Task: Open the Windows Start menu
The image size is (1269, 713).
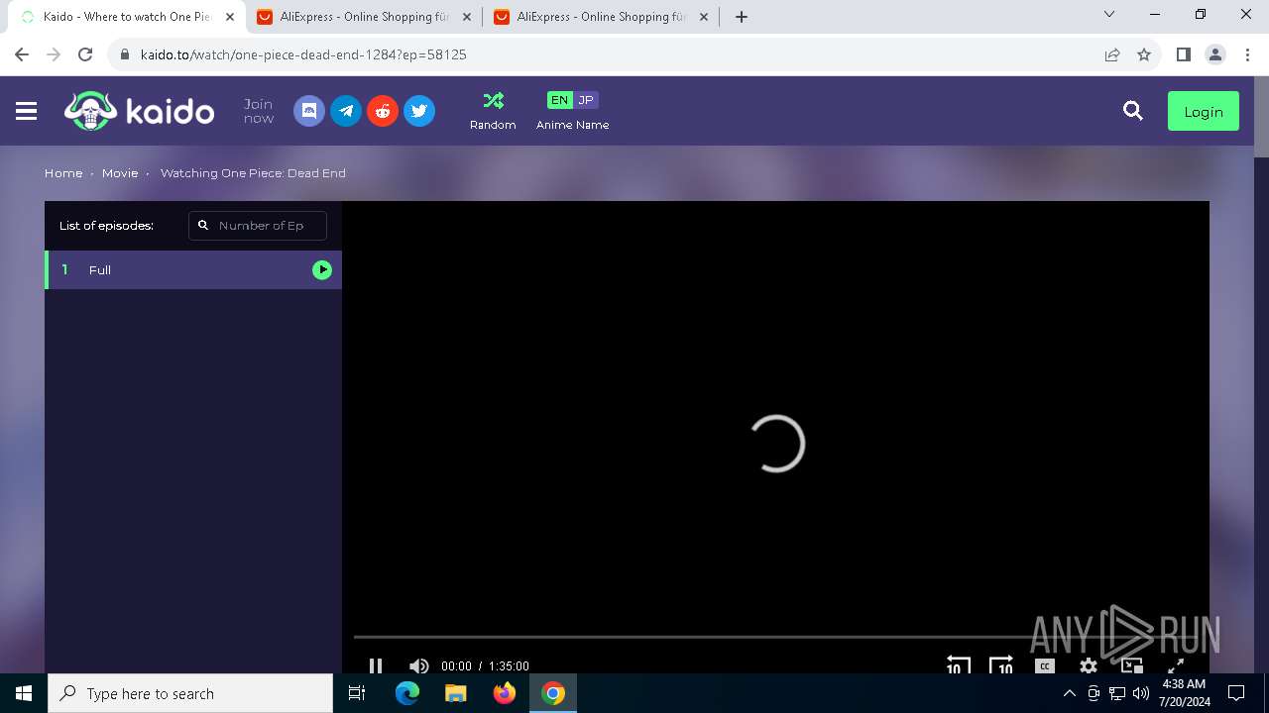Action: pyautogui.click(x=24, y=693)
